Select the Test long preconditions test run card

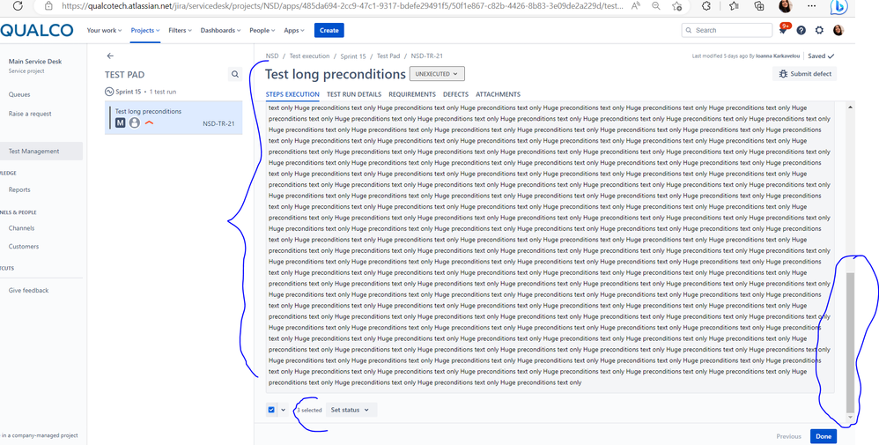(174, 118)
